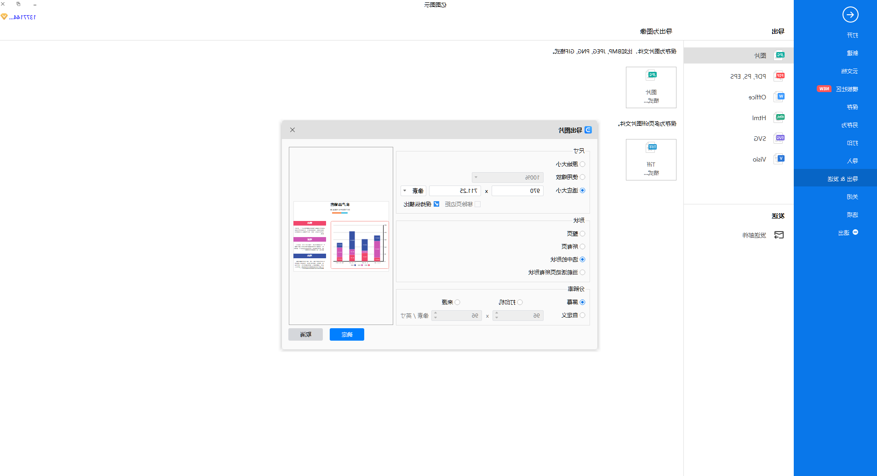Screen dimensions: 877x476
Task: Close the 导出图片 dialog with X
Action: pos(292,130)
